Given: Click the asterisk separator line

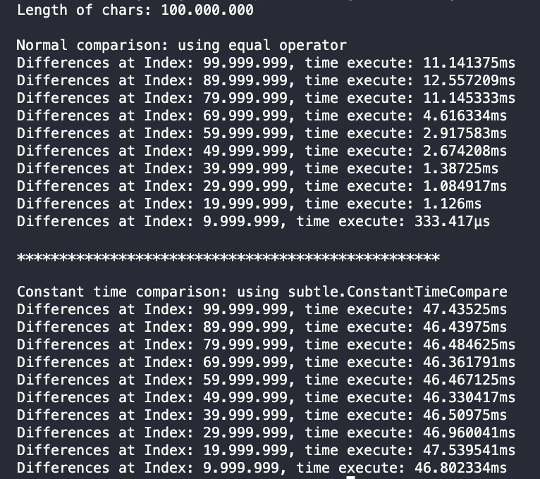Looking at the screenshot, I should pyautogui.click(x=228, y=257).
